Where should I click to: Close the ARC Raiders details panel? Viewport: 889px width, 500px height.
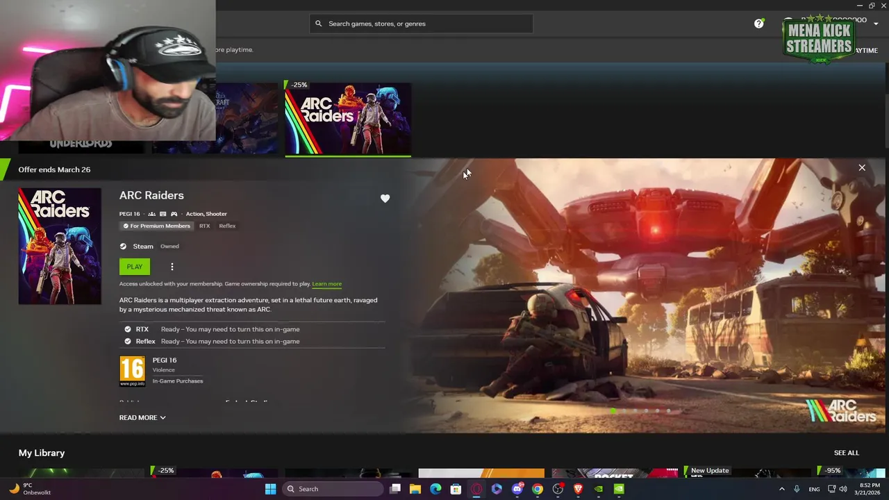coord(862,167)
